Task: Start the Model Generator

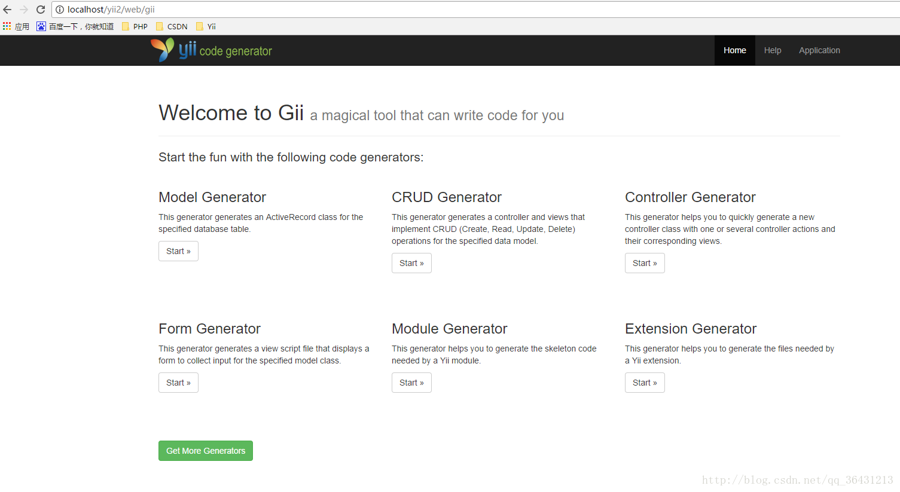Action: tap(178, 251)
